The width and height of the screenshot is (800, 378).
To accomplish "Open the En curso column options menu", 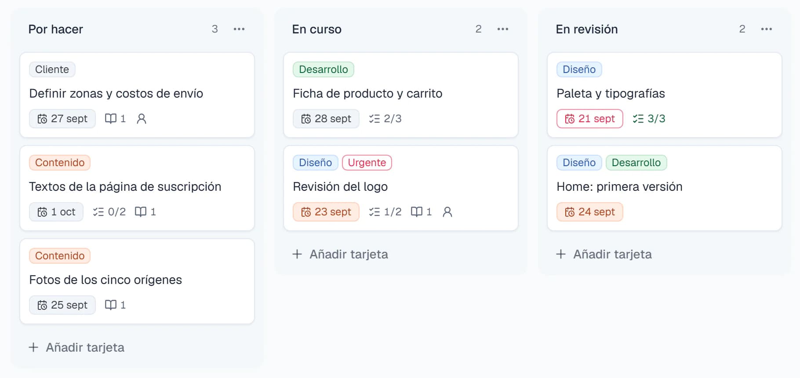I will tap(503, 29).
